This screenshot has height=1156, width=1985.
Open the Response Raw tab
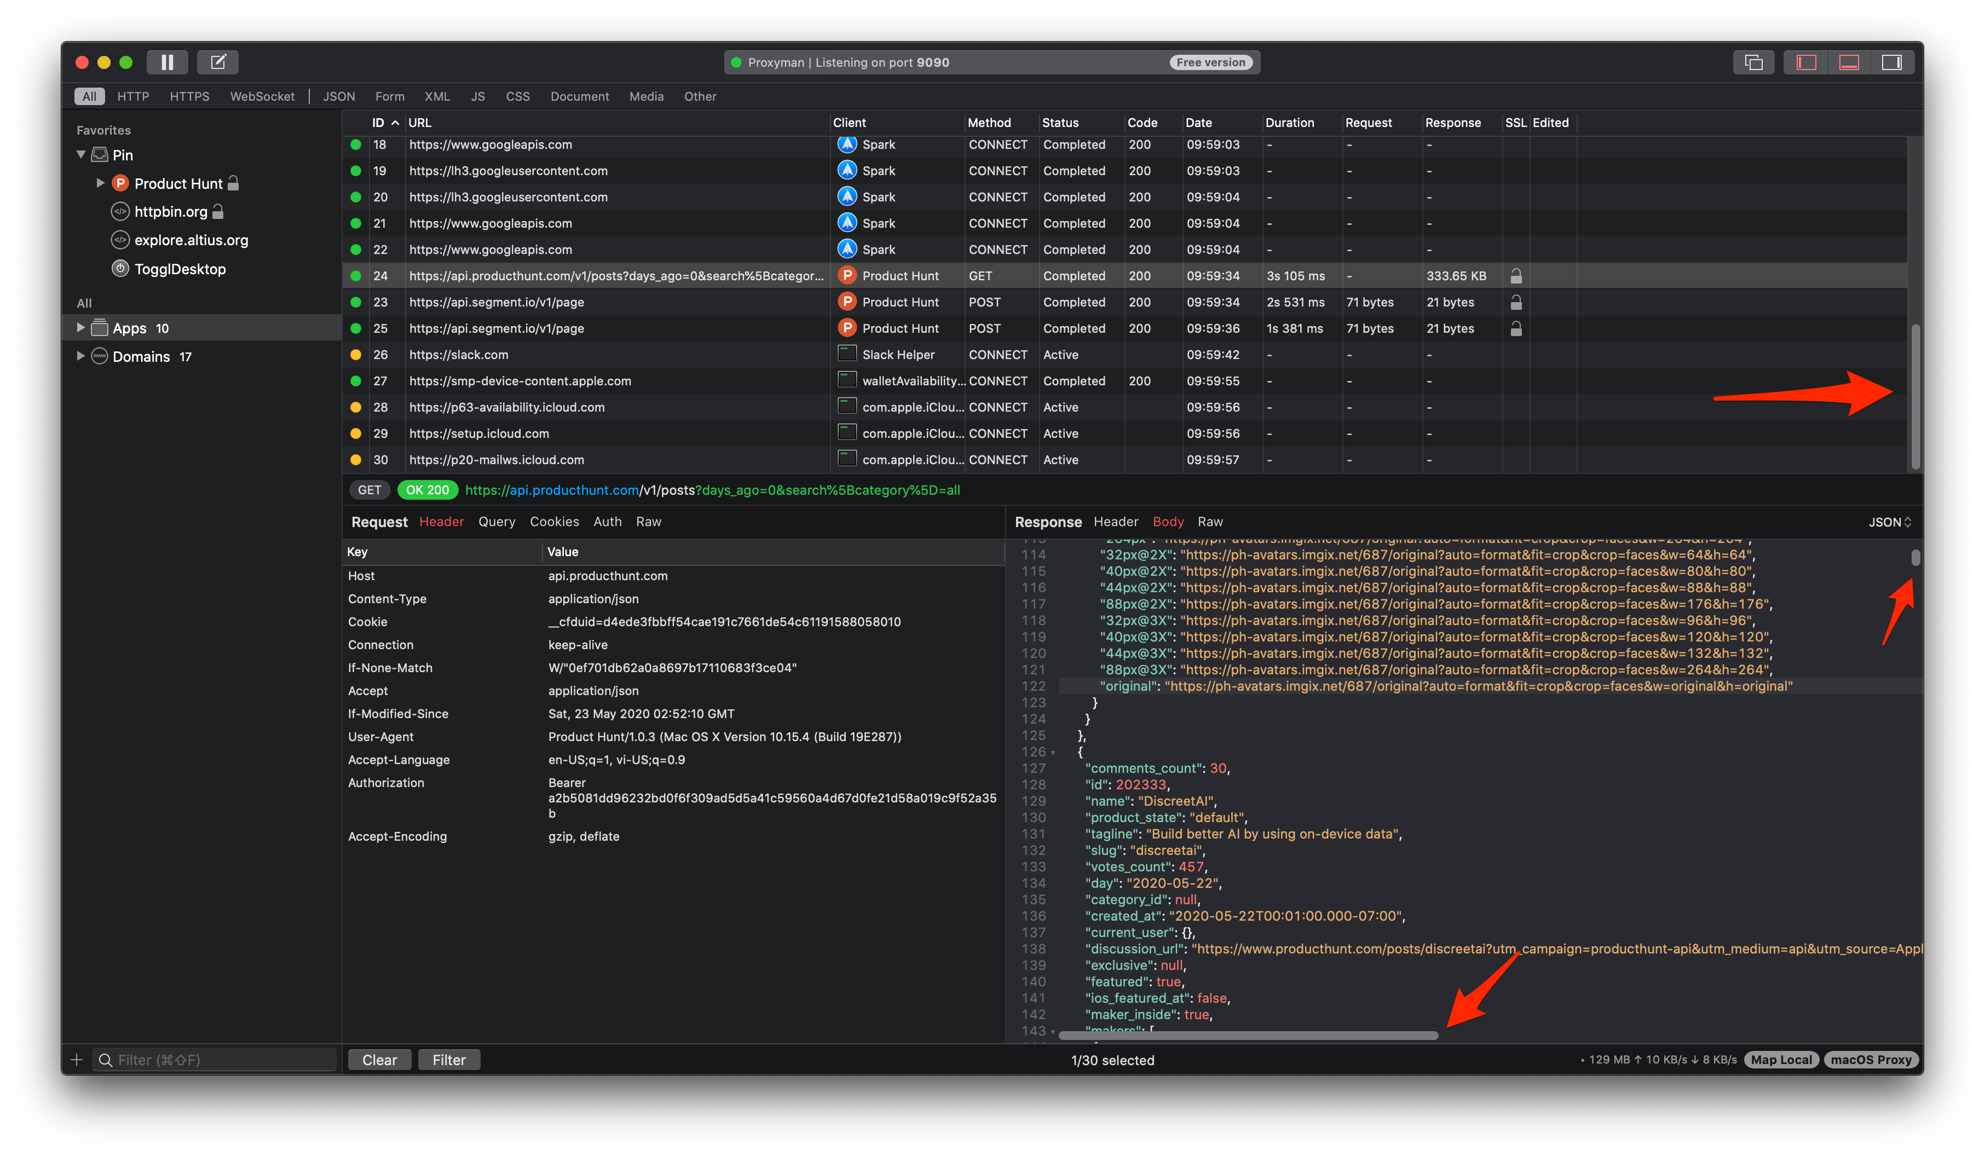1210,522
